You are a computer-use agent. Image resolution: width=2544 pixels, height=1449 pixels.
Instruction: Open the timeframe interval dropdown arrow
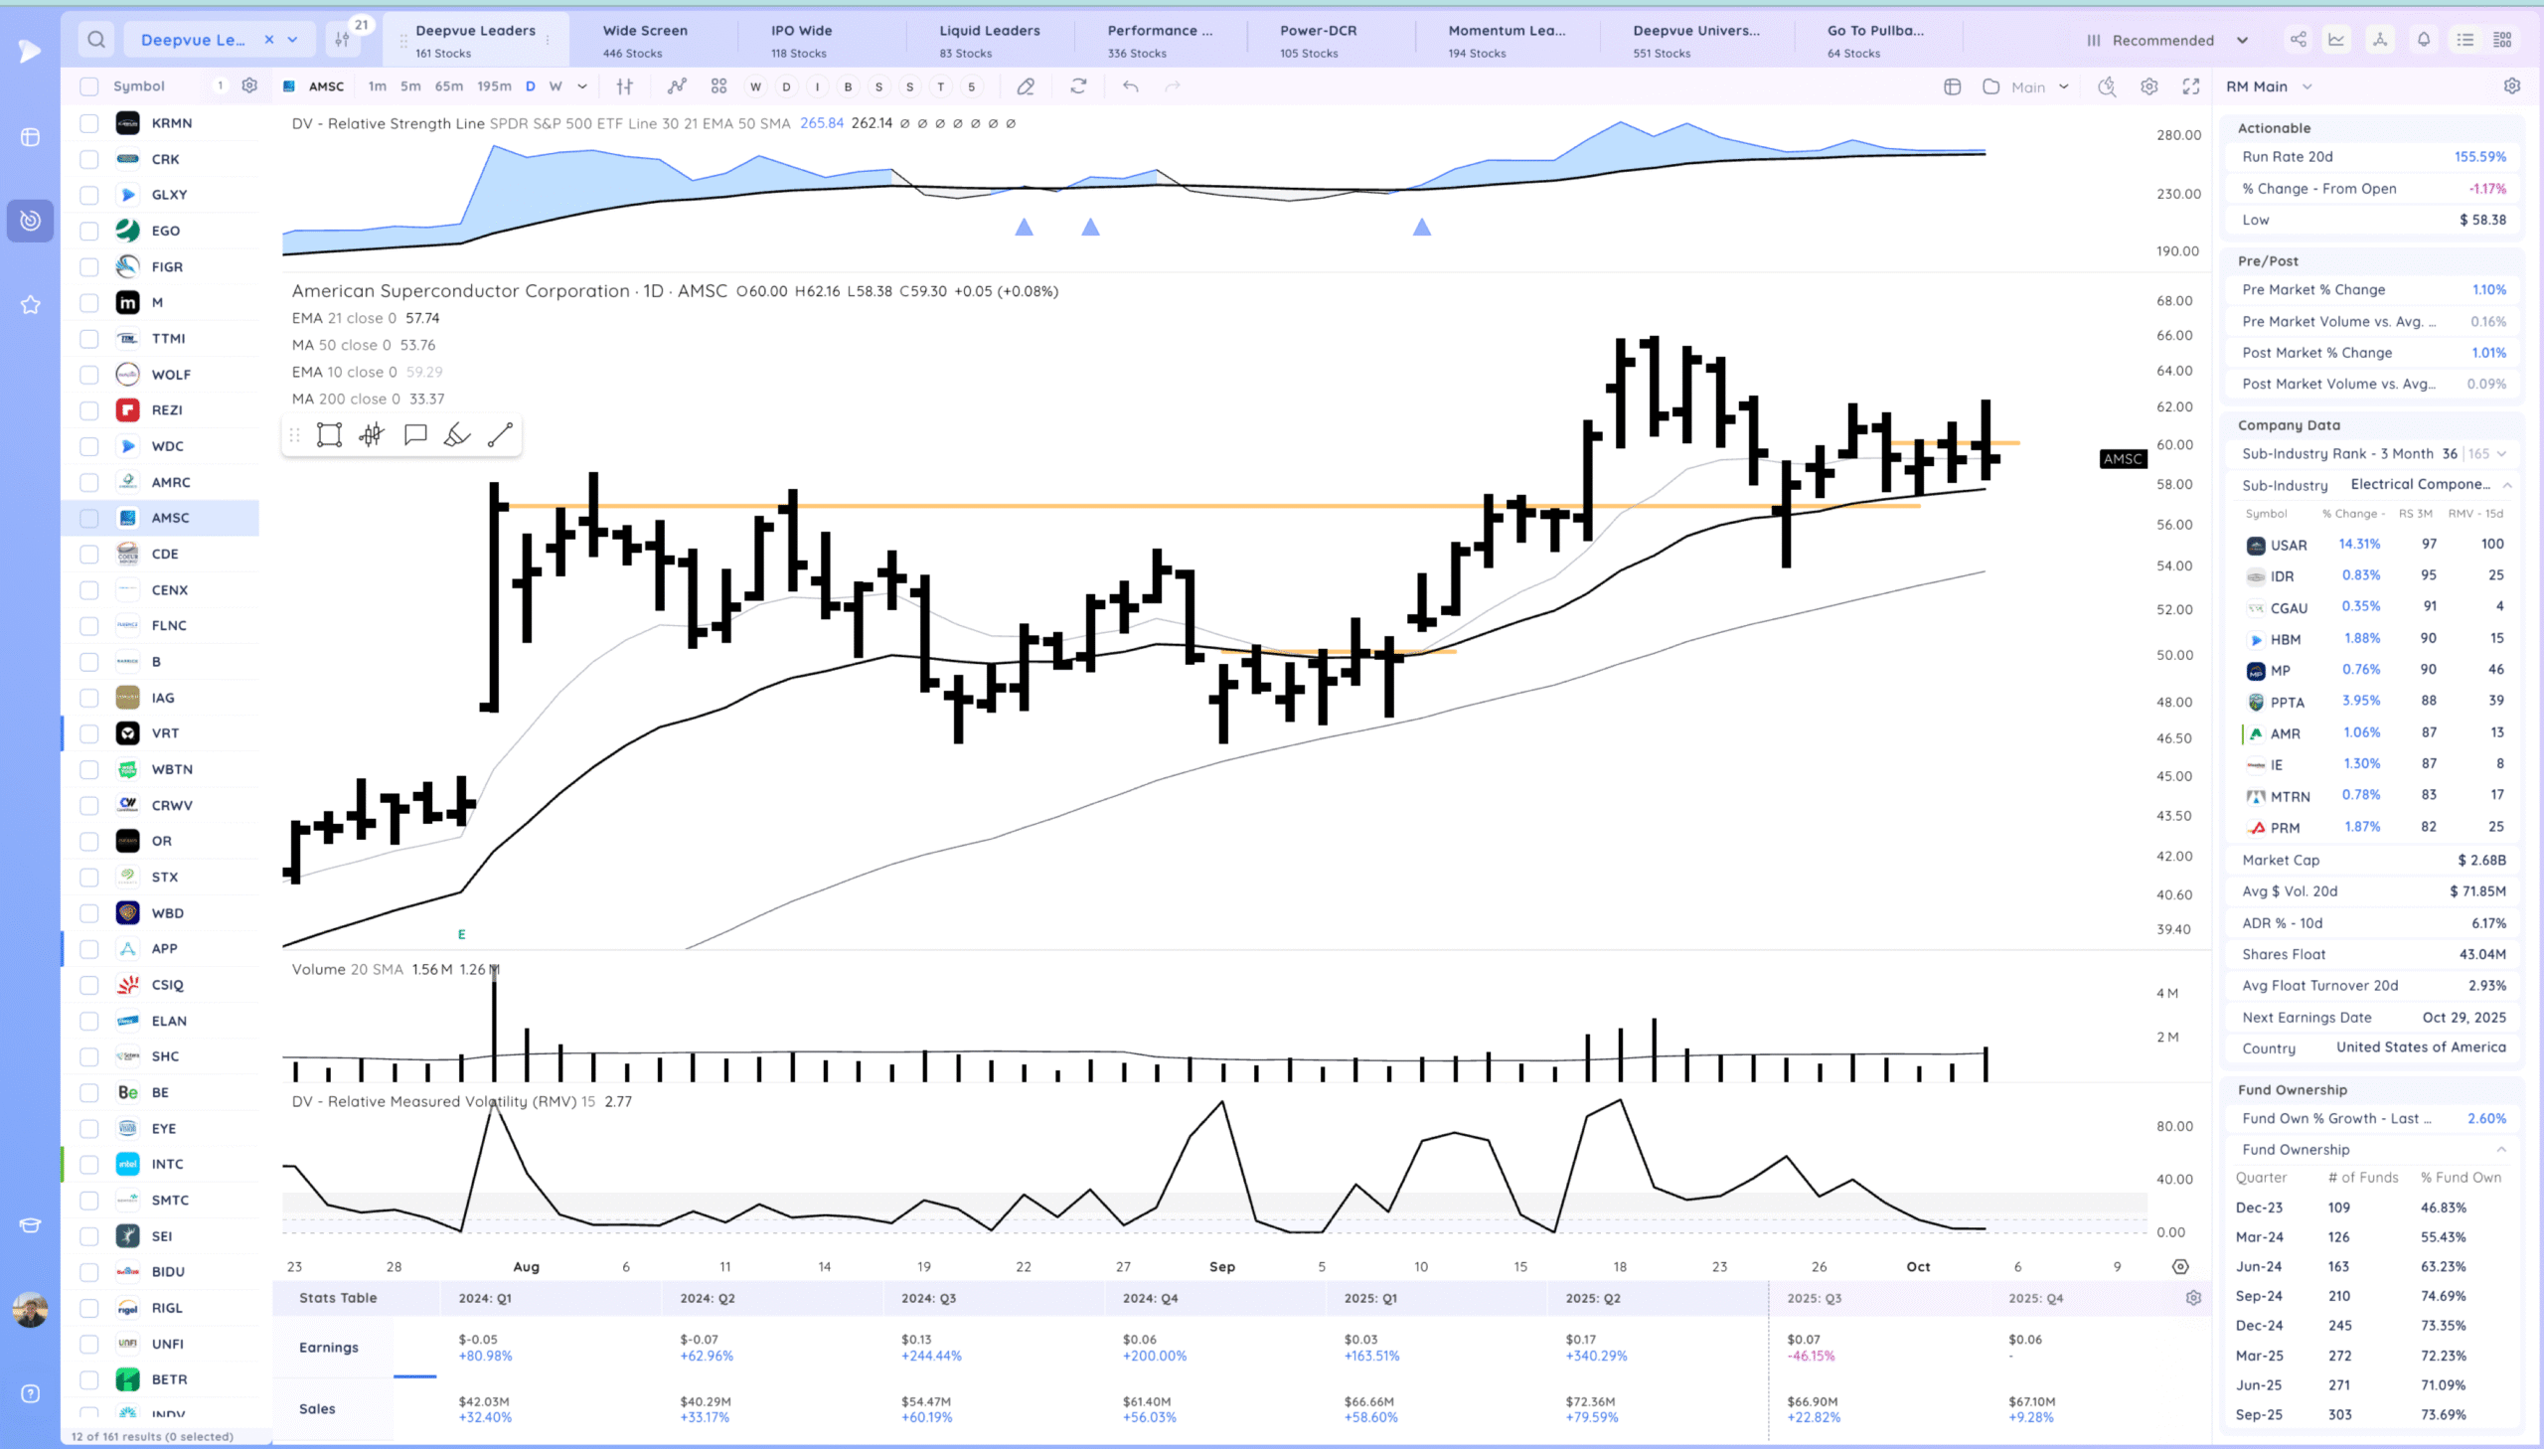583,86
